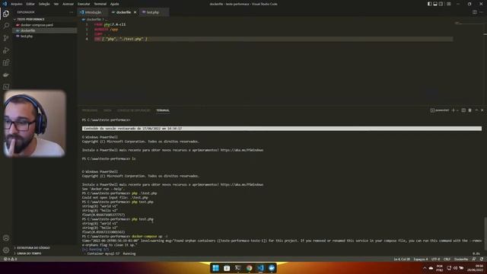This screenshot has width=487, height=274.
Task: Toggle secondary sidebar layout icon in title bar
Action: [441, 4]
